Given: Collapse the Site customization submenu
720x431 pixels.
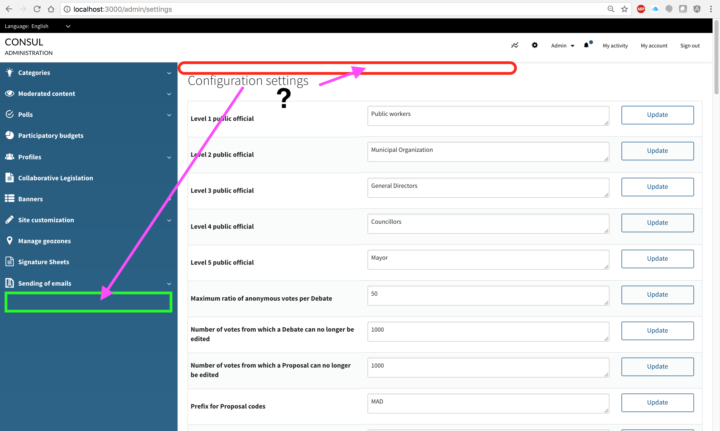Looking at the screenshot, I should coord(169,220).
